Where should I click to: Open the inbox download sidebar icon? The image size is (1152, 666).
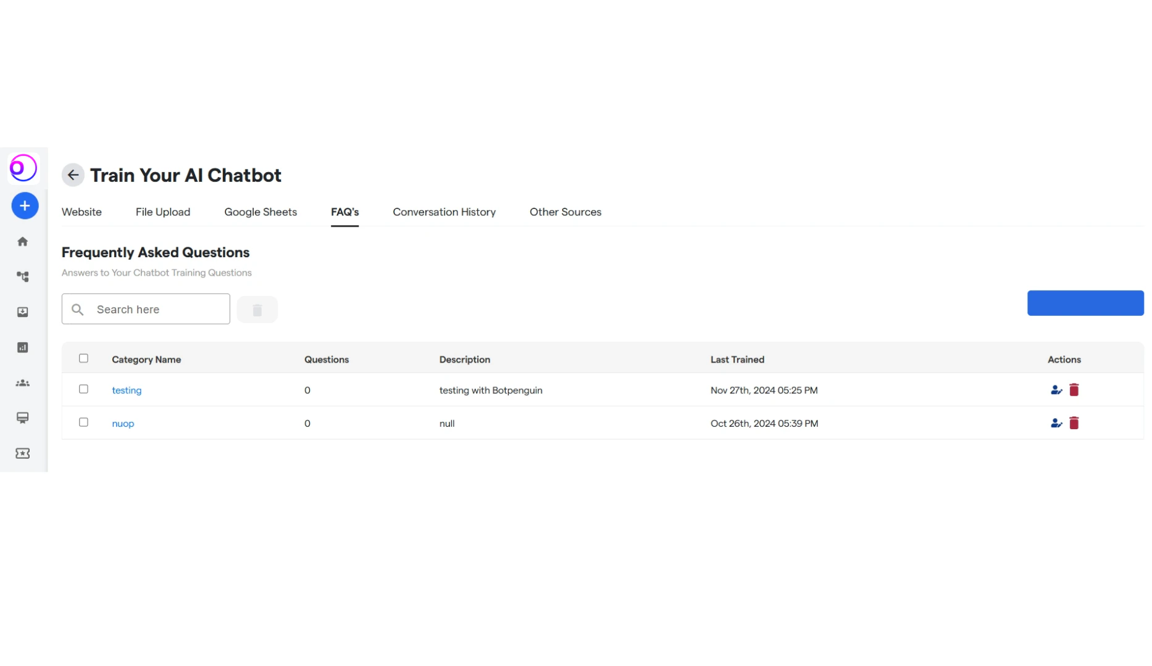23,312
